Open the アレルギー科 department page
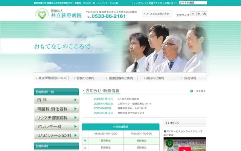The height and width of the screenshot is (151, 241). coord(56,126)
